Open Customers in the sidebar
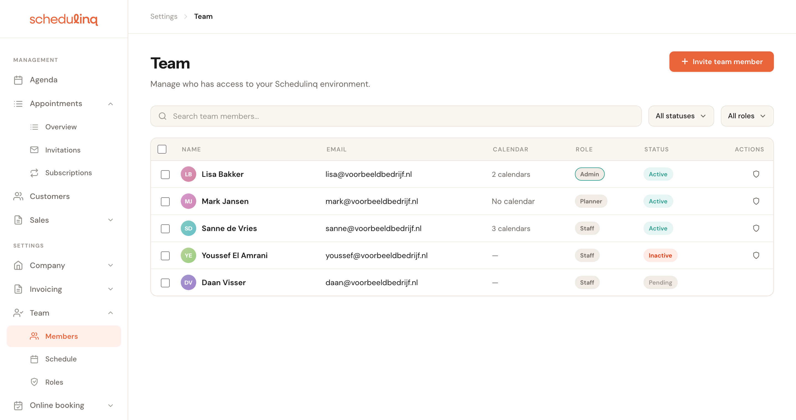 click(x=64, y=196)
